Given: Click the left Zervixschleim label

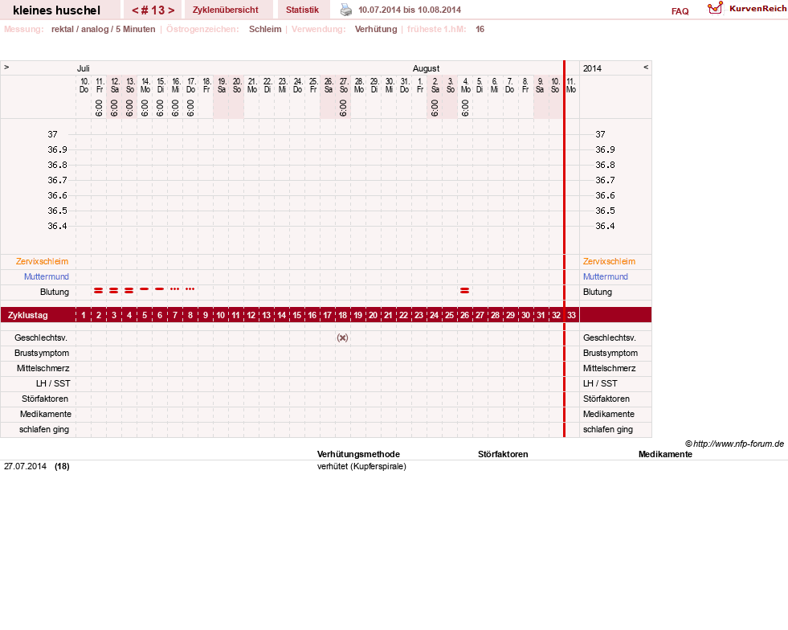Looking at the screenshot, I should click(x=42, y=261).
